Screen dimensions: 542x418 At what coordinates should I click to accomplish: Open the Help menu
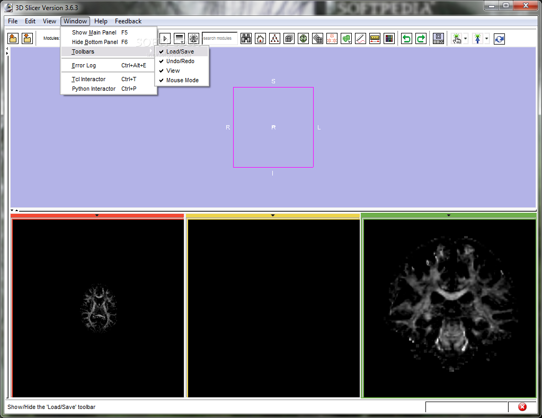[x=101, y=21]
